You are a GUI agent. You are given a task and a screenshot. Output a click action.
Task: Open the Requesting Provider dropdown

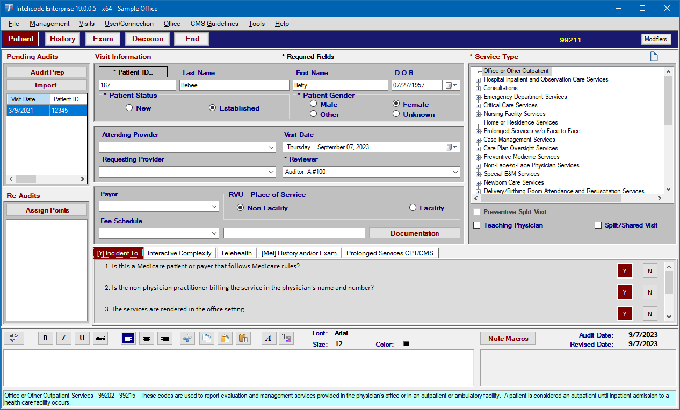(271, 172)
